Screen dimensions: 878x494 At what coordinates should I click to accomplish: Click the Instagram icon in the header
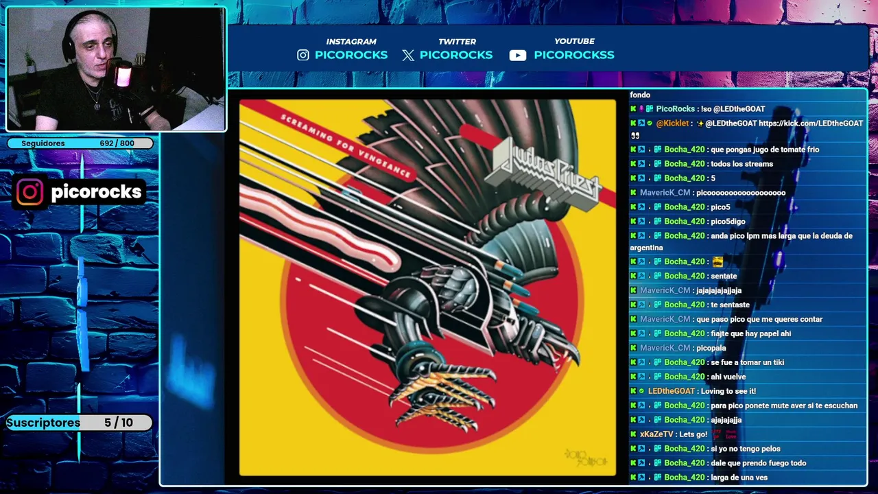click(303, 56)
